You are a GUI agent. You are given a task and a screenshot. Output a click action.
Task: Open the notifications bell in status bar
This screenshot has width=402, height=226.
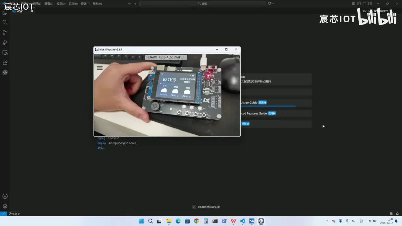[397, 214]
